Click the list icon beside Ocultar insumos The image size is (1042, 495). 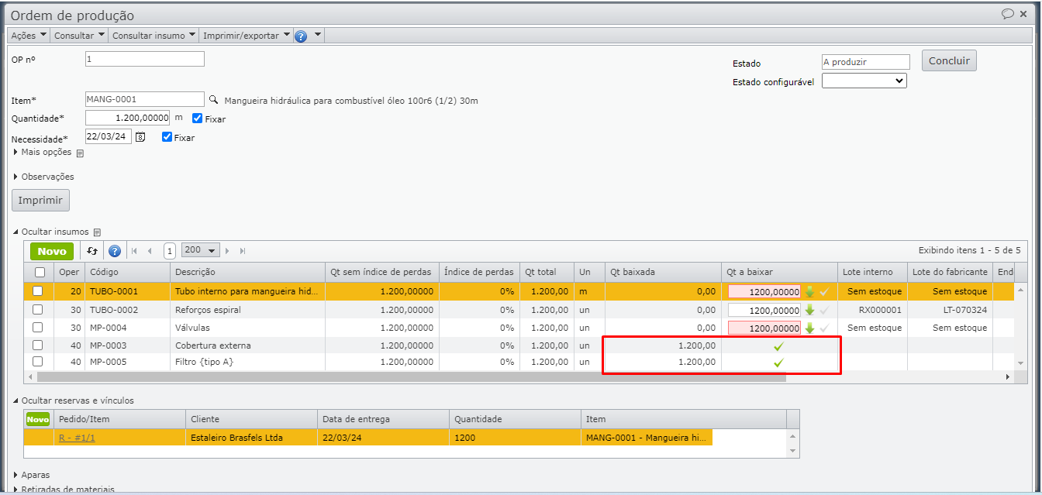pyautogui.click(x=97, y=232)
